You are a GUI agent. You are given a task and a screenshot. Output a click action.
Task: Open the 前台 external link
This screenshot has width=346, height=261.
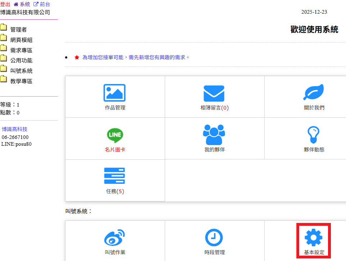pos(42,4)
